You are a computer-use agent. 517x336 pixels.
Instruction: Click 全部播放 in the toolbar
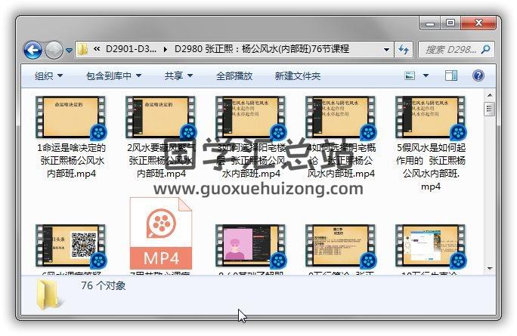click(234, 76)
